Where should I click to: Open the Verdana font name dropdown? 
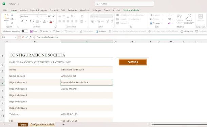(38, 16)
